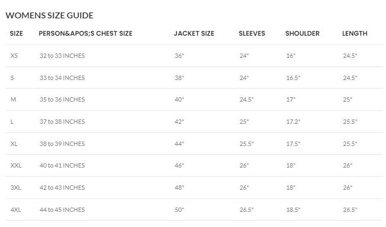Click the 25" sleeves value in L row

244,122
